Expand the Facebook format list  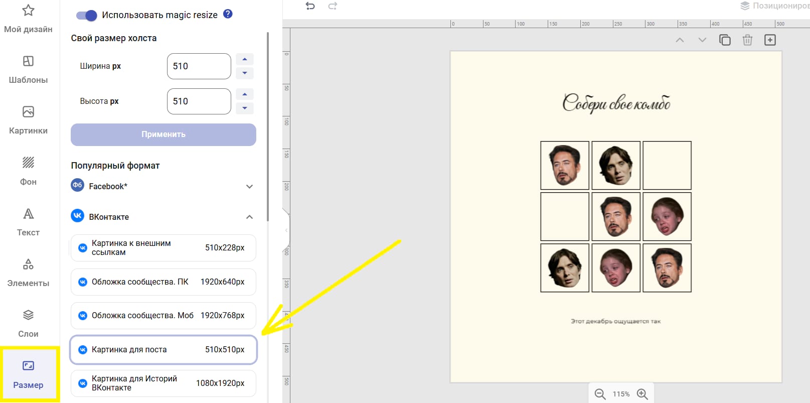click(249, 187)
